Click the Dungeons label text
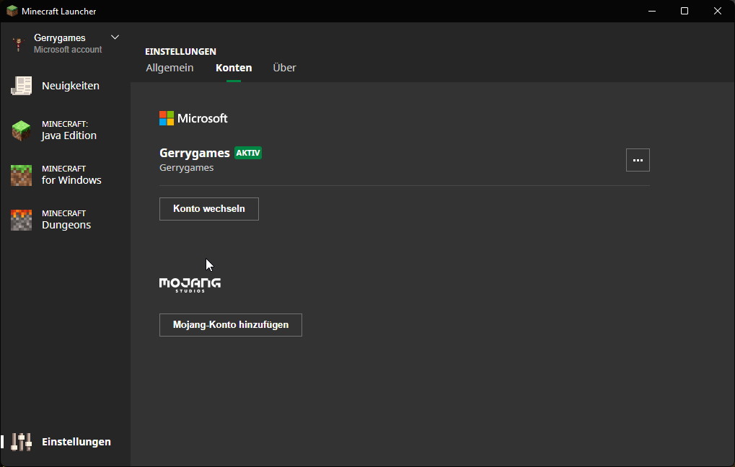735x467 pixels. [66, 226]
